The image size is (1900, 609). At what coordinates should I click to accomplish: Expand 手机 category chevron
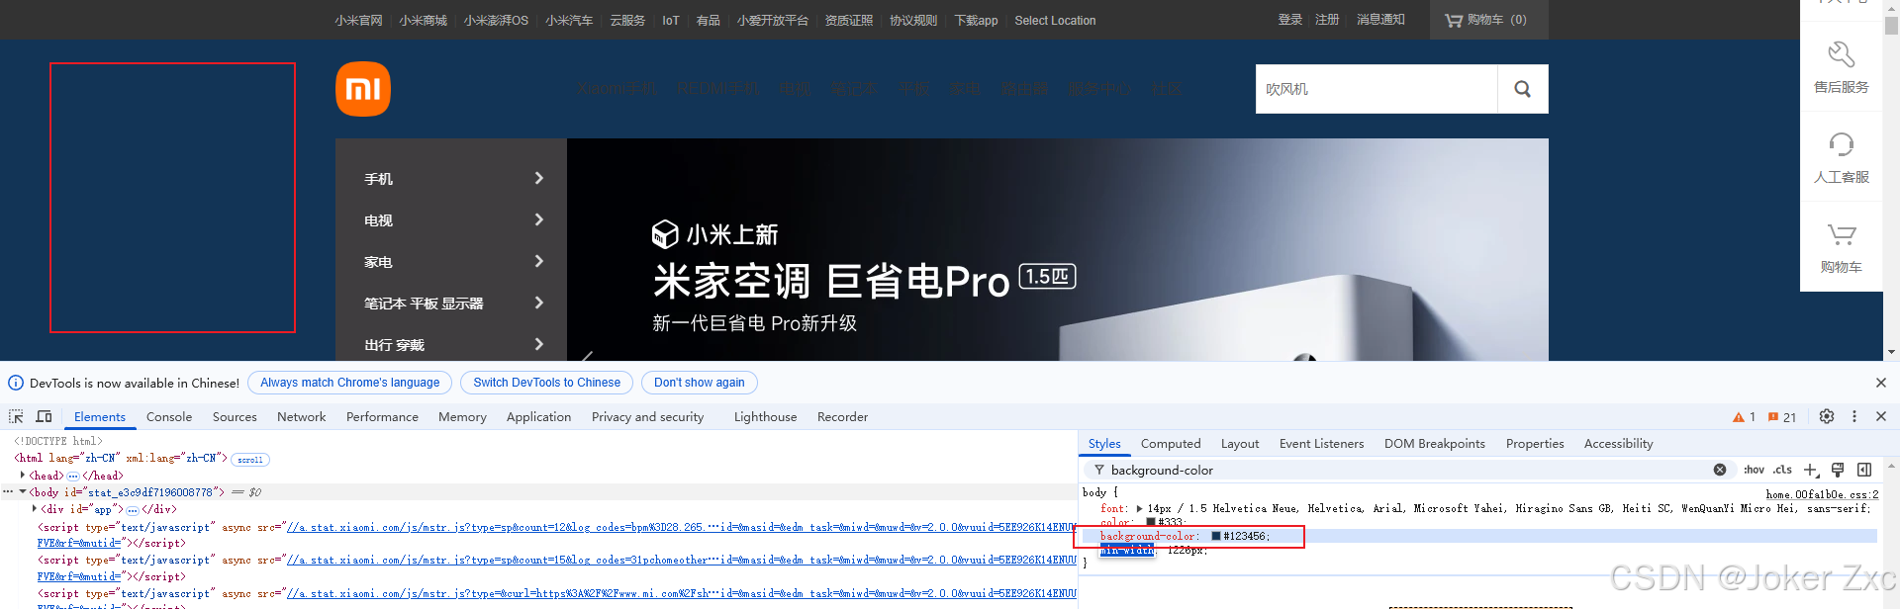point(539,178)
